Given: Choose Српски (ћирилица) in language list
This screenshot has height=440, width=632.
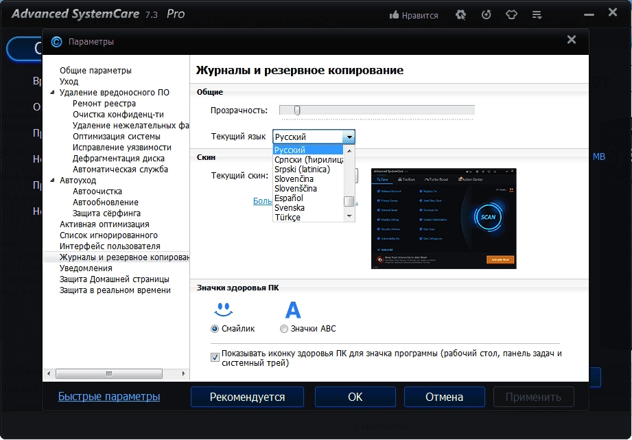Looking at the screenshot, I should (308, 160).
